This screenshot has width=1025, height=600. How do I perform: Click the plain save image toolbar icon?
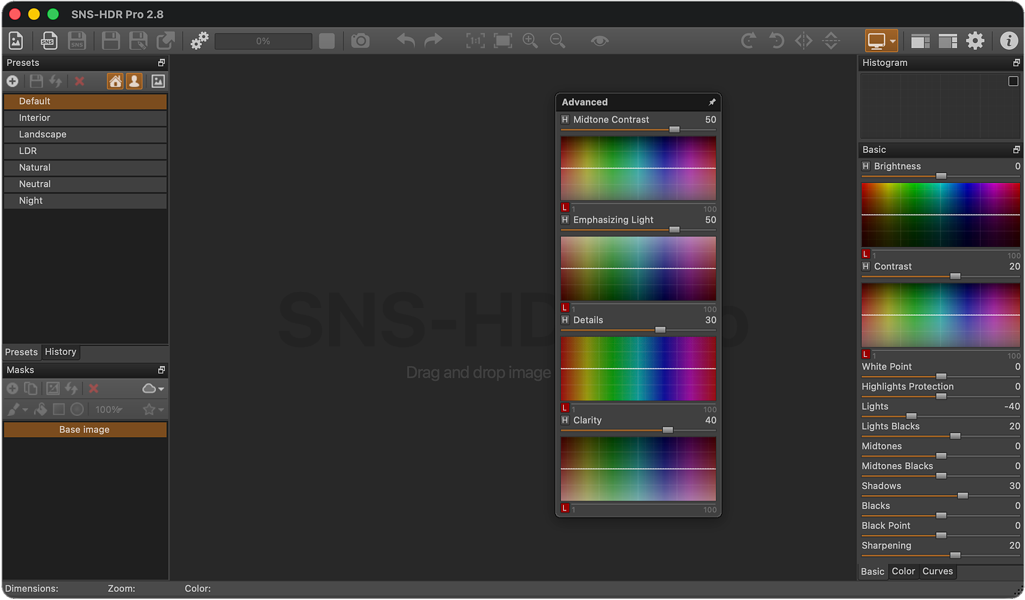111,41
